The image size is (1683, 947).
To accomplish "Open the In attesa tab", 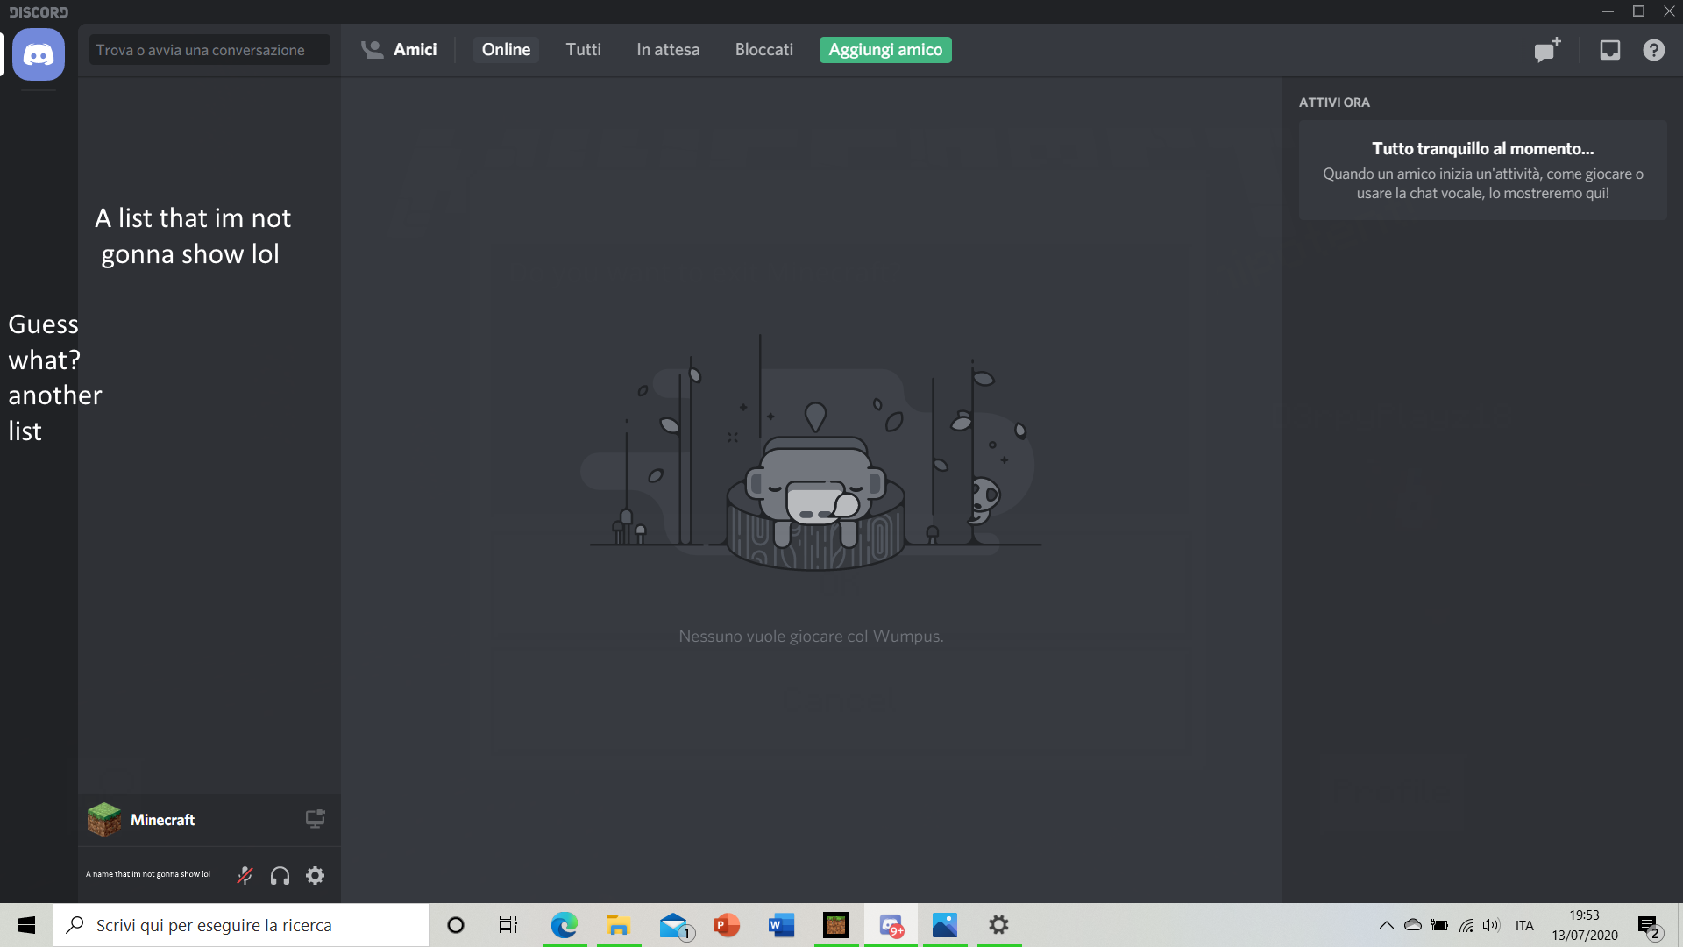I will pos(668,50).
